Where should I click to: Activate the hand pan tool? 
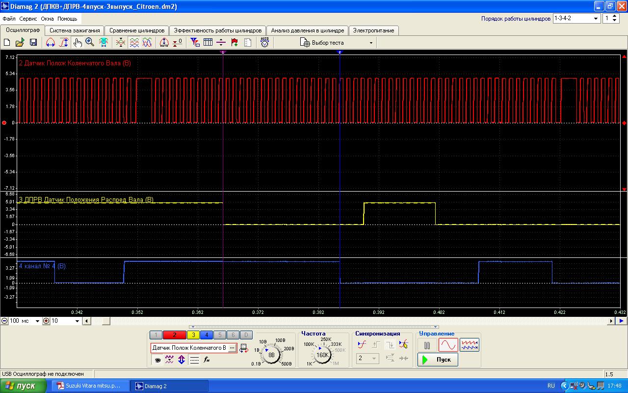tap(77, 43)
